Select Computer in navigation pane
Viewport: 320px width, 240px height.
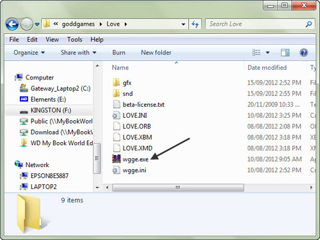point(34,77)
